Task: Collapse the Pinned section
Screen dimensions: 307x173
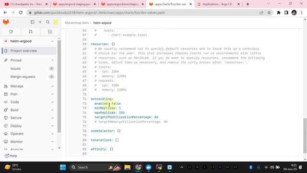Action: tap(52, 60)
